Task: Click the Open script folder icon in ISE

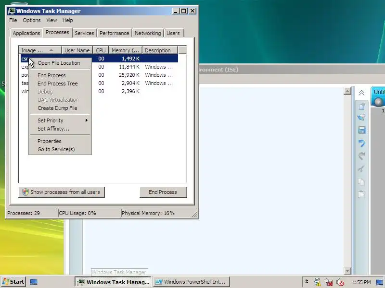Action: pos(361,117)
